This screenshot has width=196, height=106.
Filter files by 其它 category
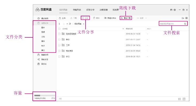click(43, 50)
